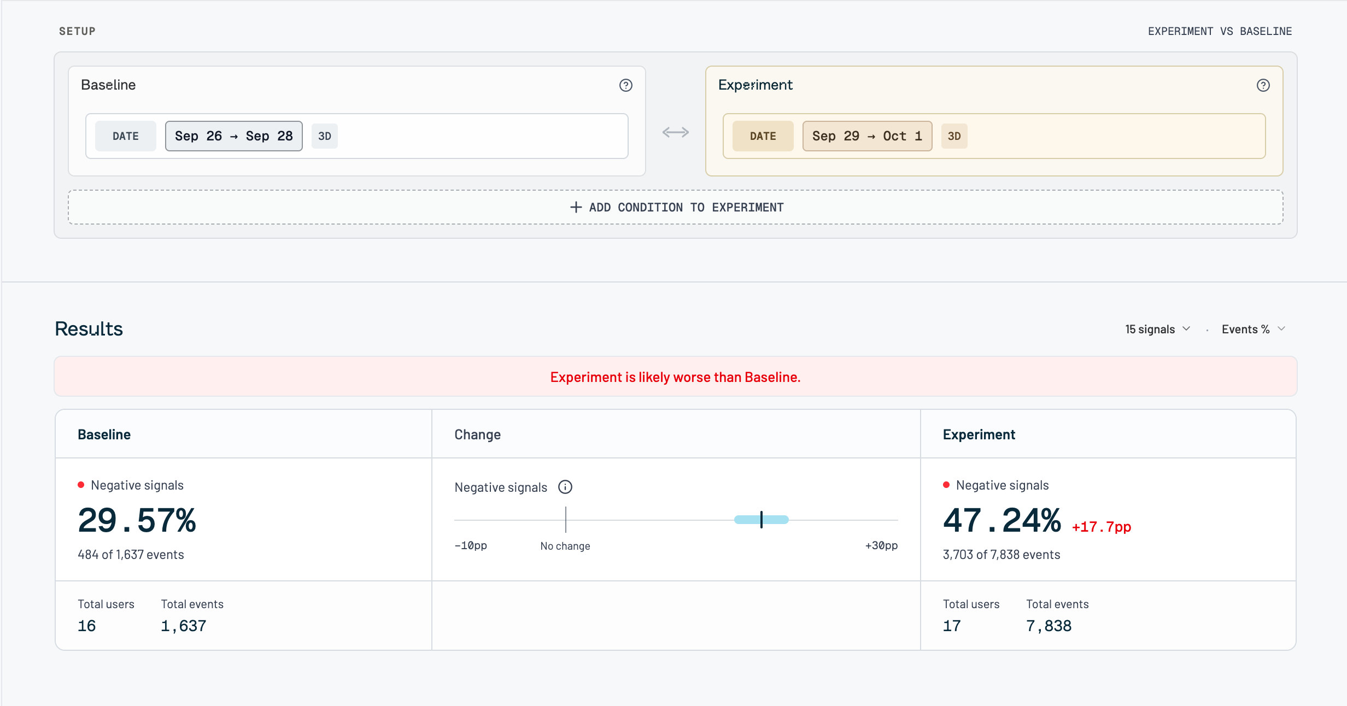This screenshot has height=706, width=1347.
Task: Click the experiment 47.24% value
Action: click(x=1002, y=520)
